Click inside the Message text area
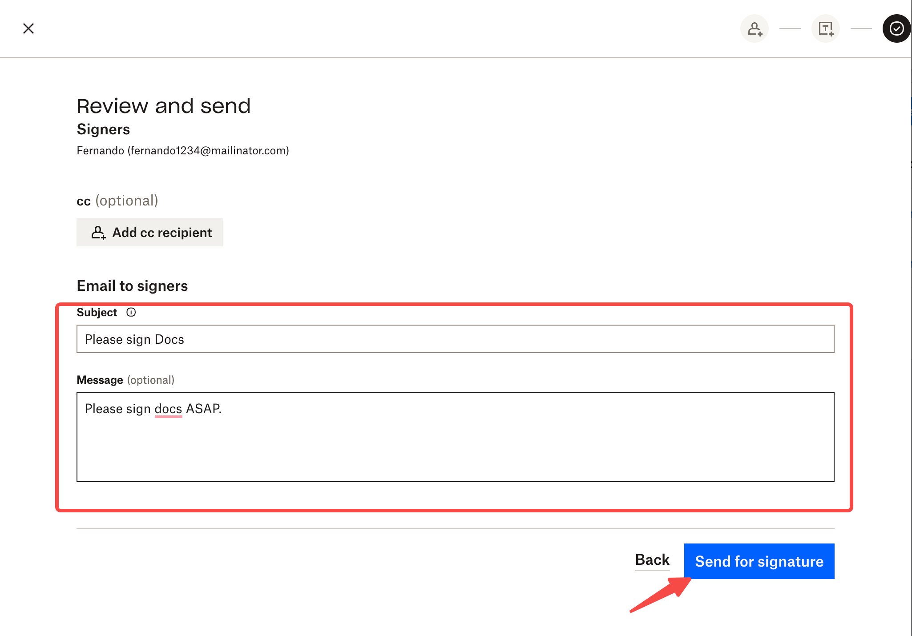This screenshot has width=912, height=636. point(455,445)
